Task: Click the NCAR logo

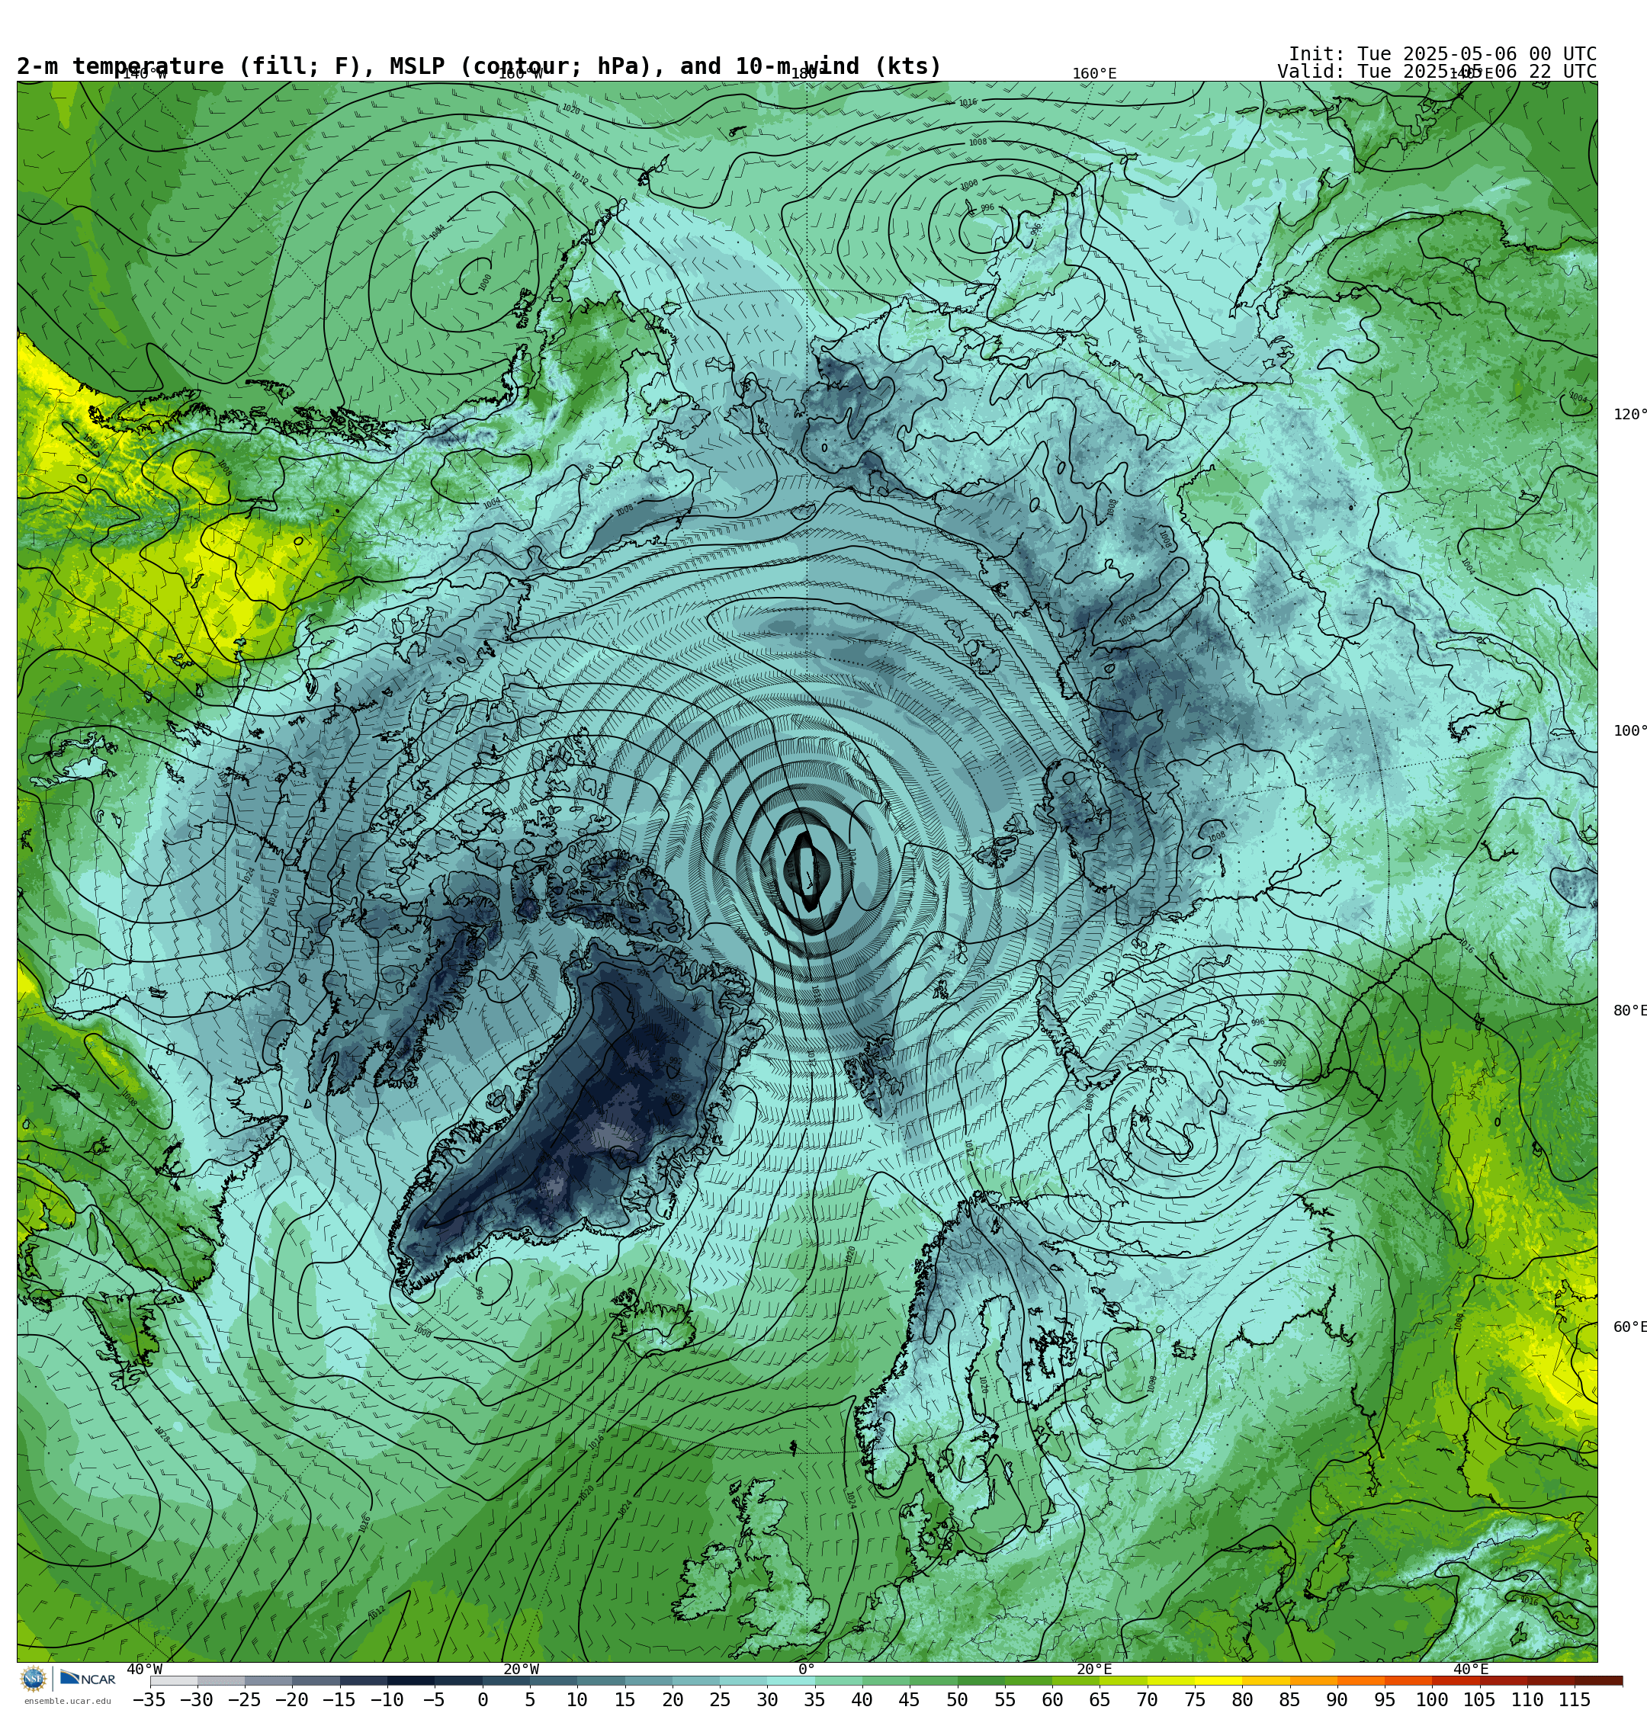Action: pyautogui.click(x=87, y=1679)
